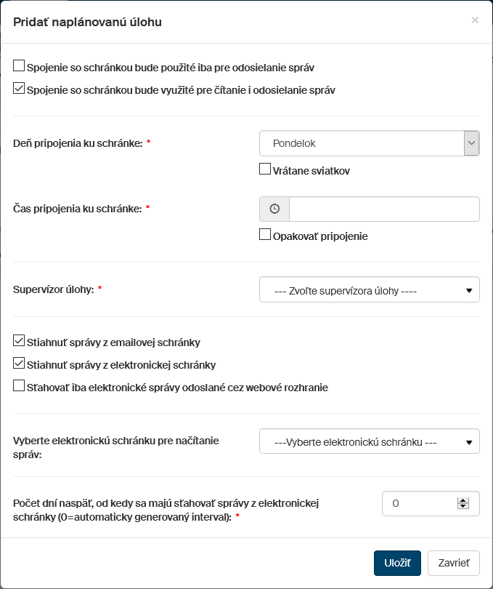
Task: Close the dialog with the X icon
Action: [475, 20]
